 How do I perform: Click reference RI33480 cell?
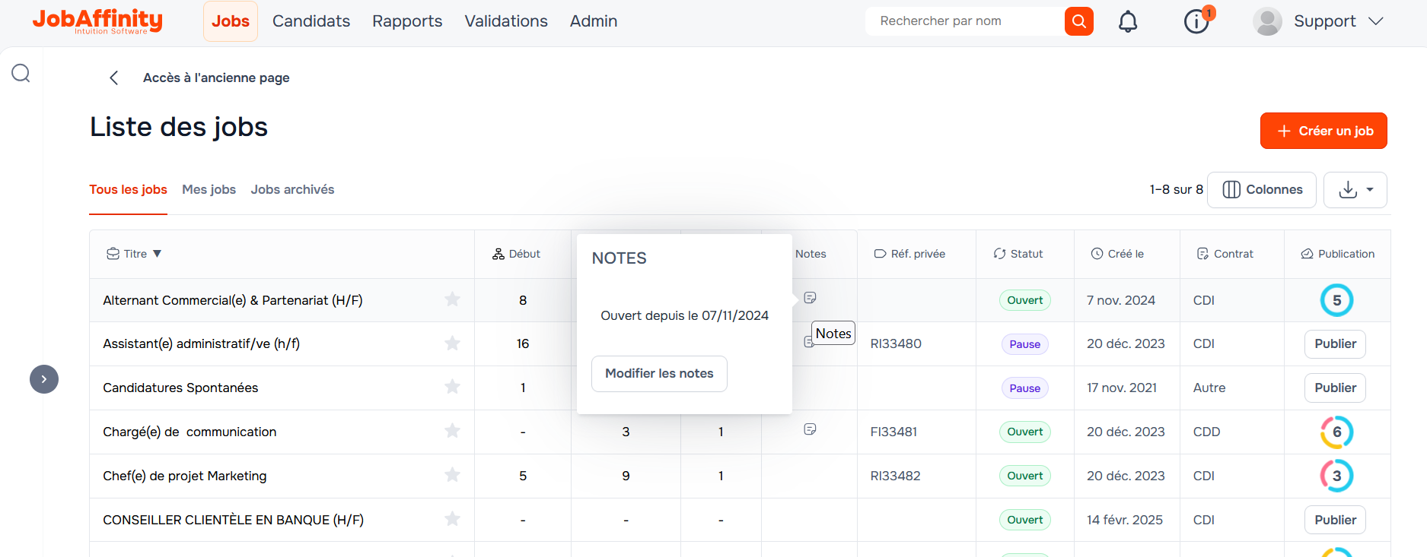pos(896,343)
